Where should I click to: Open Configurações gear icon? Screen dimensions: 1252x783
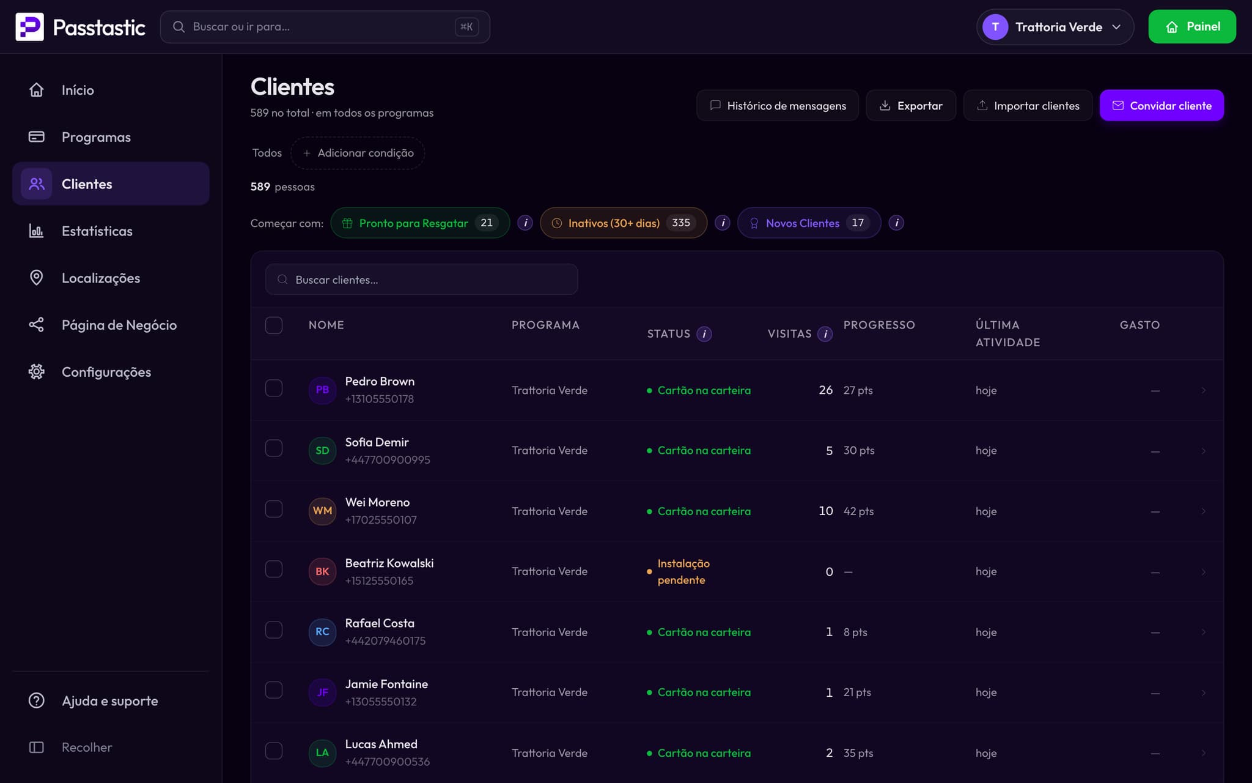(x=37, y=372)
